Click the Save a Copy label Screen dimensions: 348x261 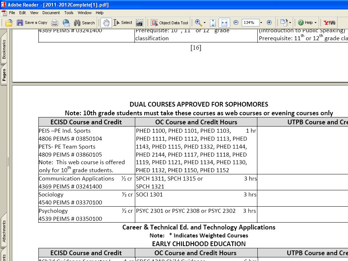click(x=36, y=22)
